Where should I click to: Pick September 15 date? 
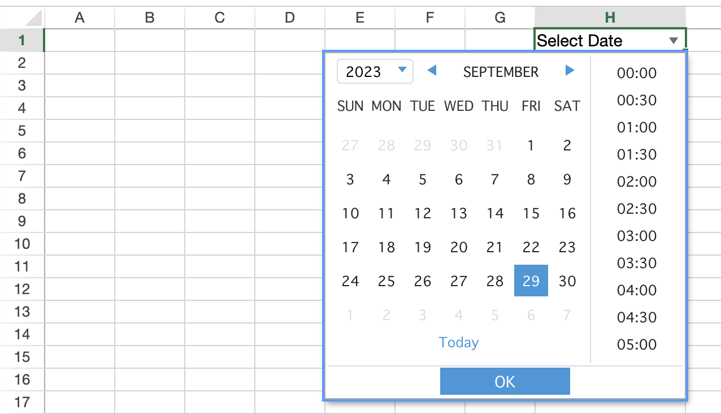(531, 213)
